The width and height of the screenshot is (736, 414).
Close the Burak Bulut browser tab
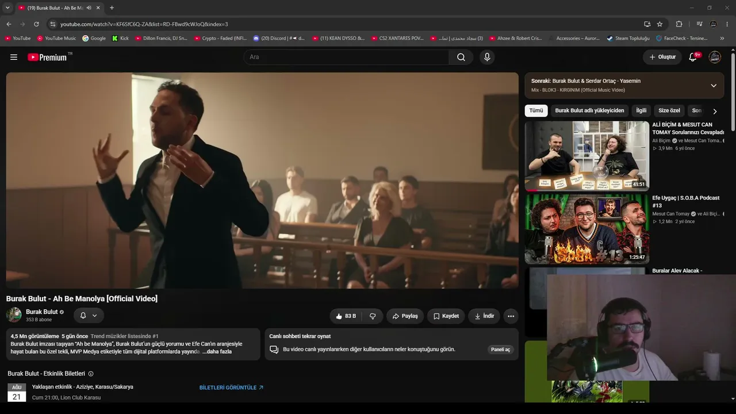pos(98,8)
